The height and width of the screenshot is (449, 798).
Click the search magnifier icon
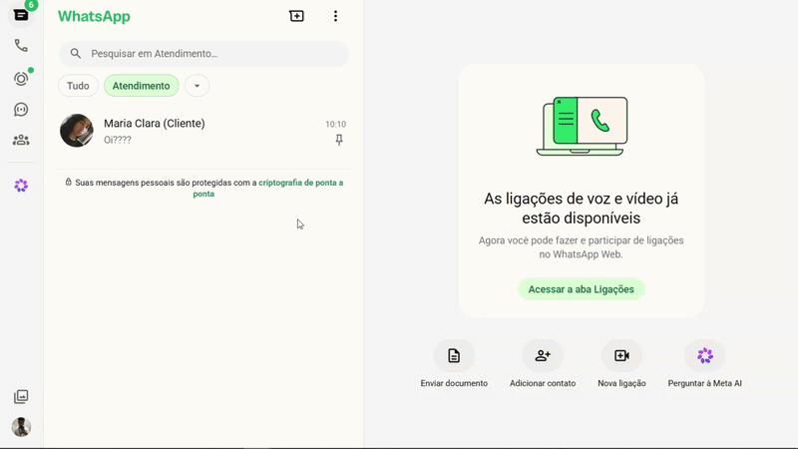pyautogui.click(x=76, y=54)
